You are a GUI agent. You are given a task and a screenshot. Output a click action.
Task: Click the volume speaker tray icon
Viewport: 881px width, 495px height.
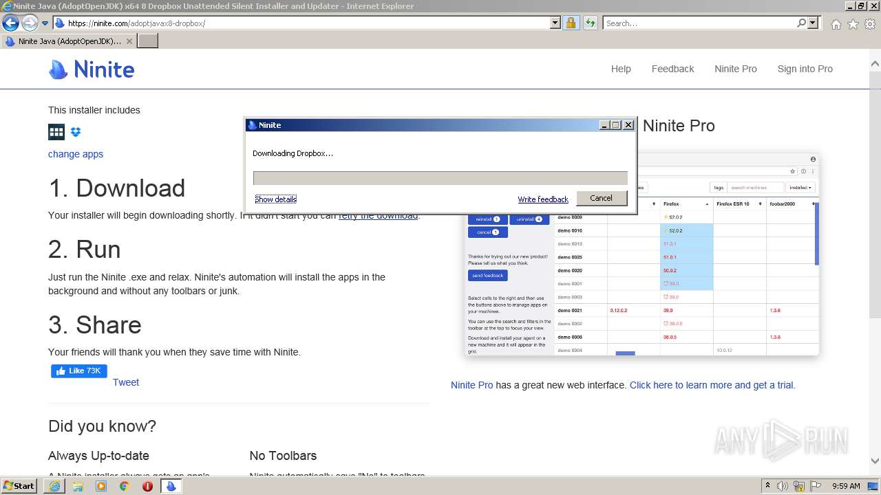(x=783, y=486)
